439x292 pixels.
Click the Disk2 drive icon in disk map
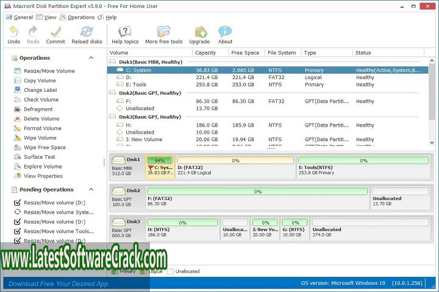[x=118, y=191]
